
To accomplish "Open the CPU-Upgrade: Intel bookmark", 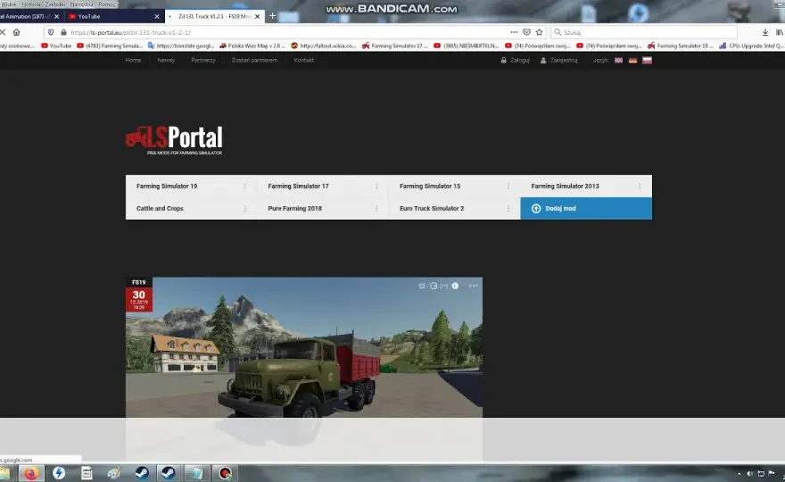I will point(751,46).
